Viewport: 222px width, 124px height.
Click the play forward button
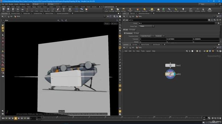[19, 118]
